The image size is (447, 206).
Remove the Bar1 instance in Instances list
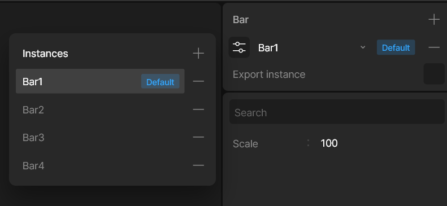tap(198, 81)
